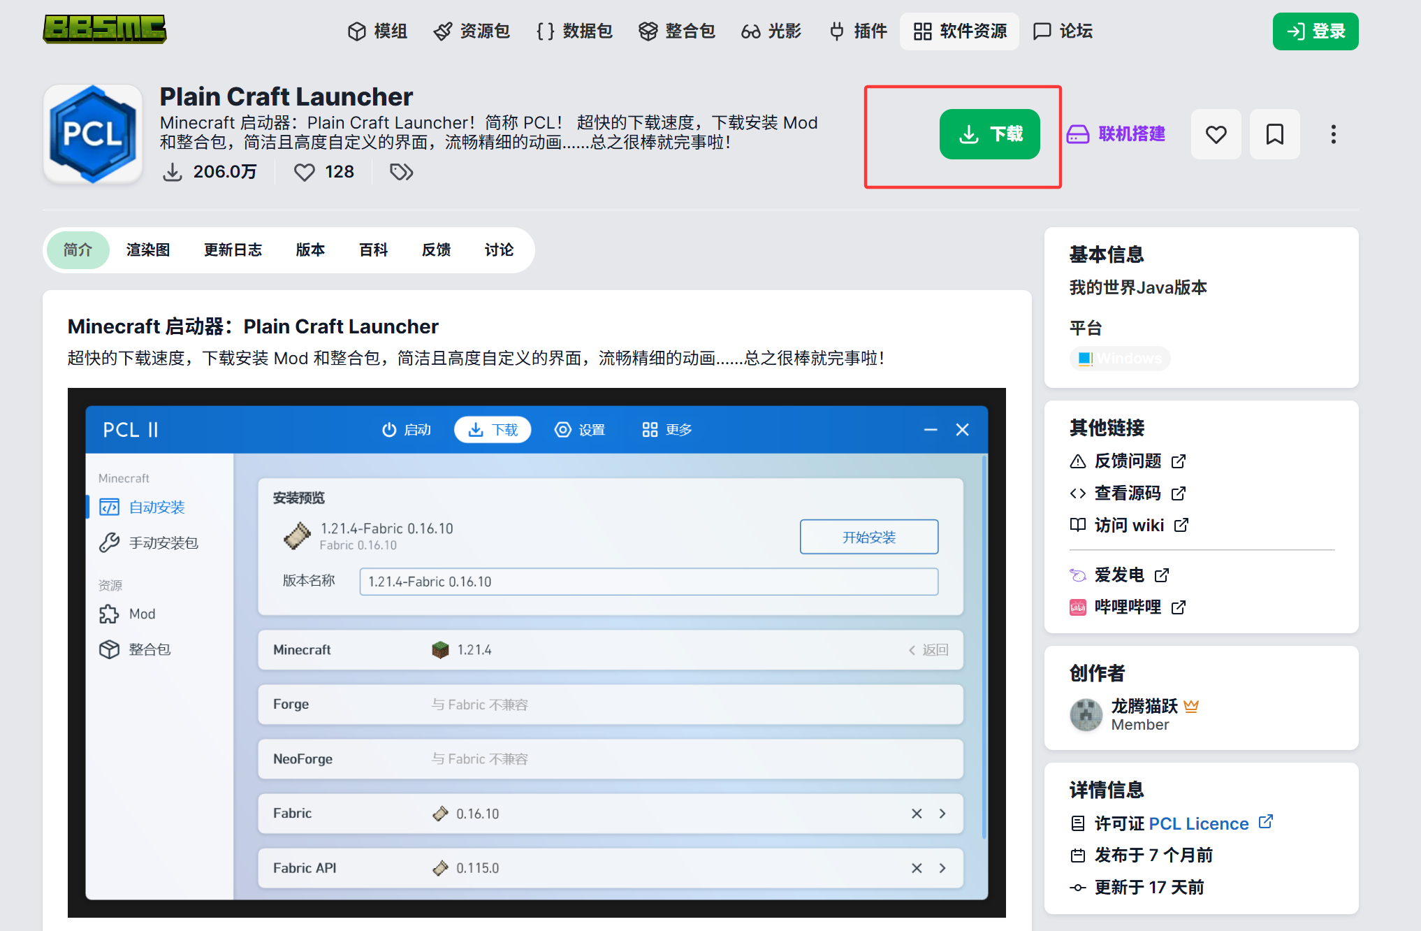
Task: Select the 软件资源 navigation item
Action: pos(960,31)
